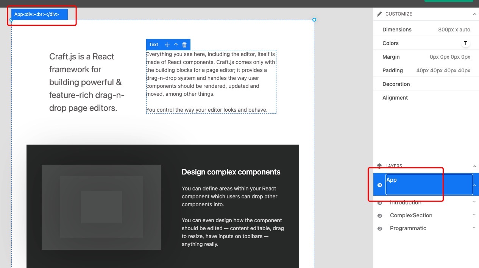This screenshot has width=479, height=268.
Task: Click the 'Everything you see here' paragraph
Action: tap(211, 74)
